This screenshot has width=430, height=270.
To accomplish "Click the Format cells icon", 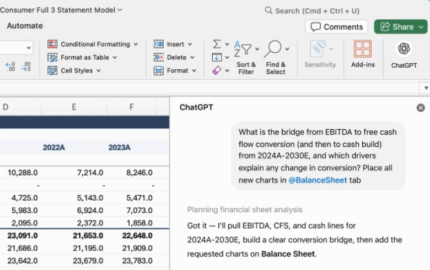I will coord(159,70).
